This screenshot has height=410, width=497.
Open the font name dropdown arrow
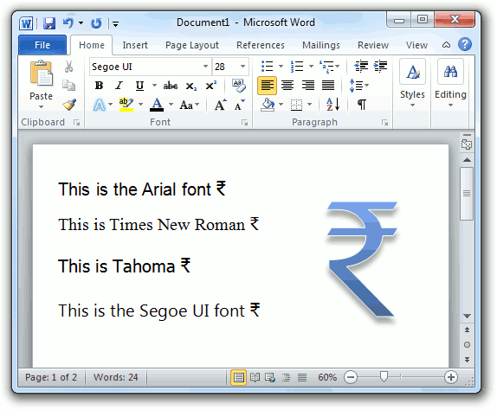click(205, 66)
